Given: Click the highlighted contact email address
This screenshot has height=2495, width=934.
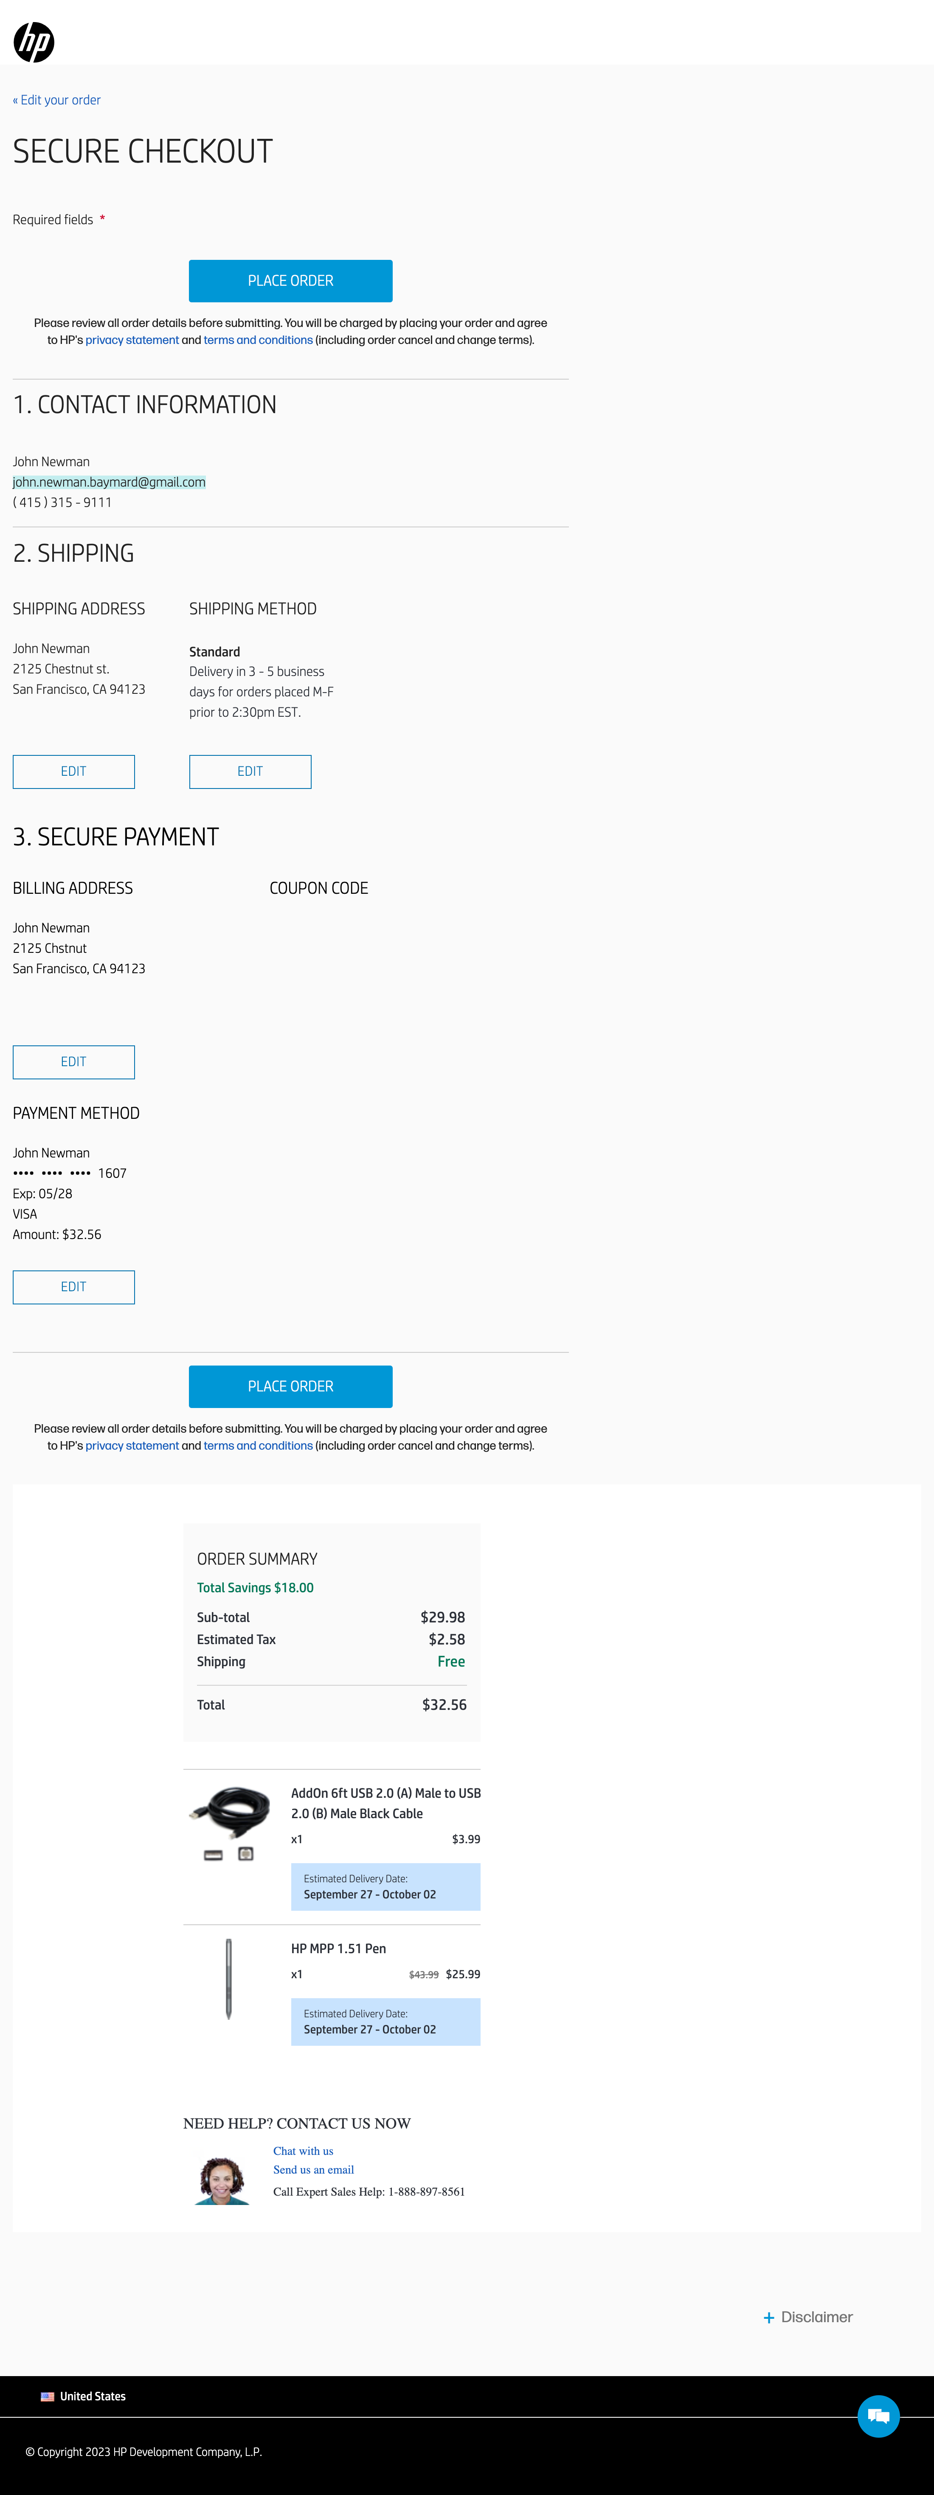Looking at the screenshot, I should [109, 482].
